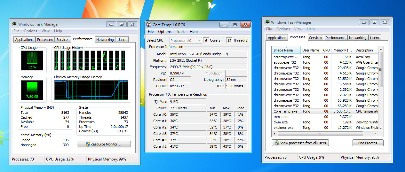This screenshot has height=172, width=405.
Task: Select Processes tab in right Task Manager
Action: (298, 37)
